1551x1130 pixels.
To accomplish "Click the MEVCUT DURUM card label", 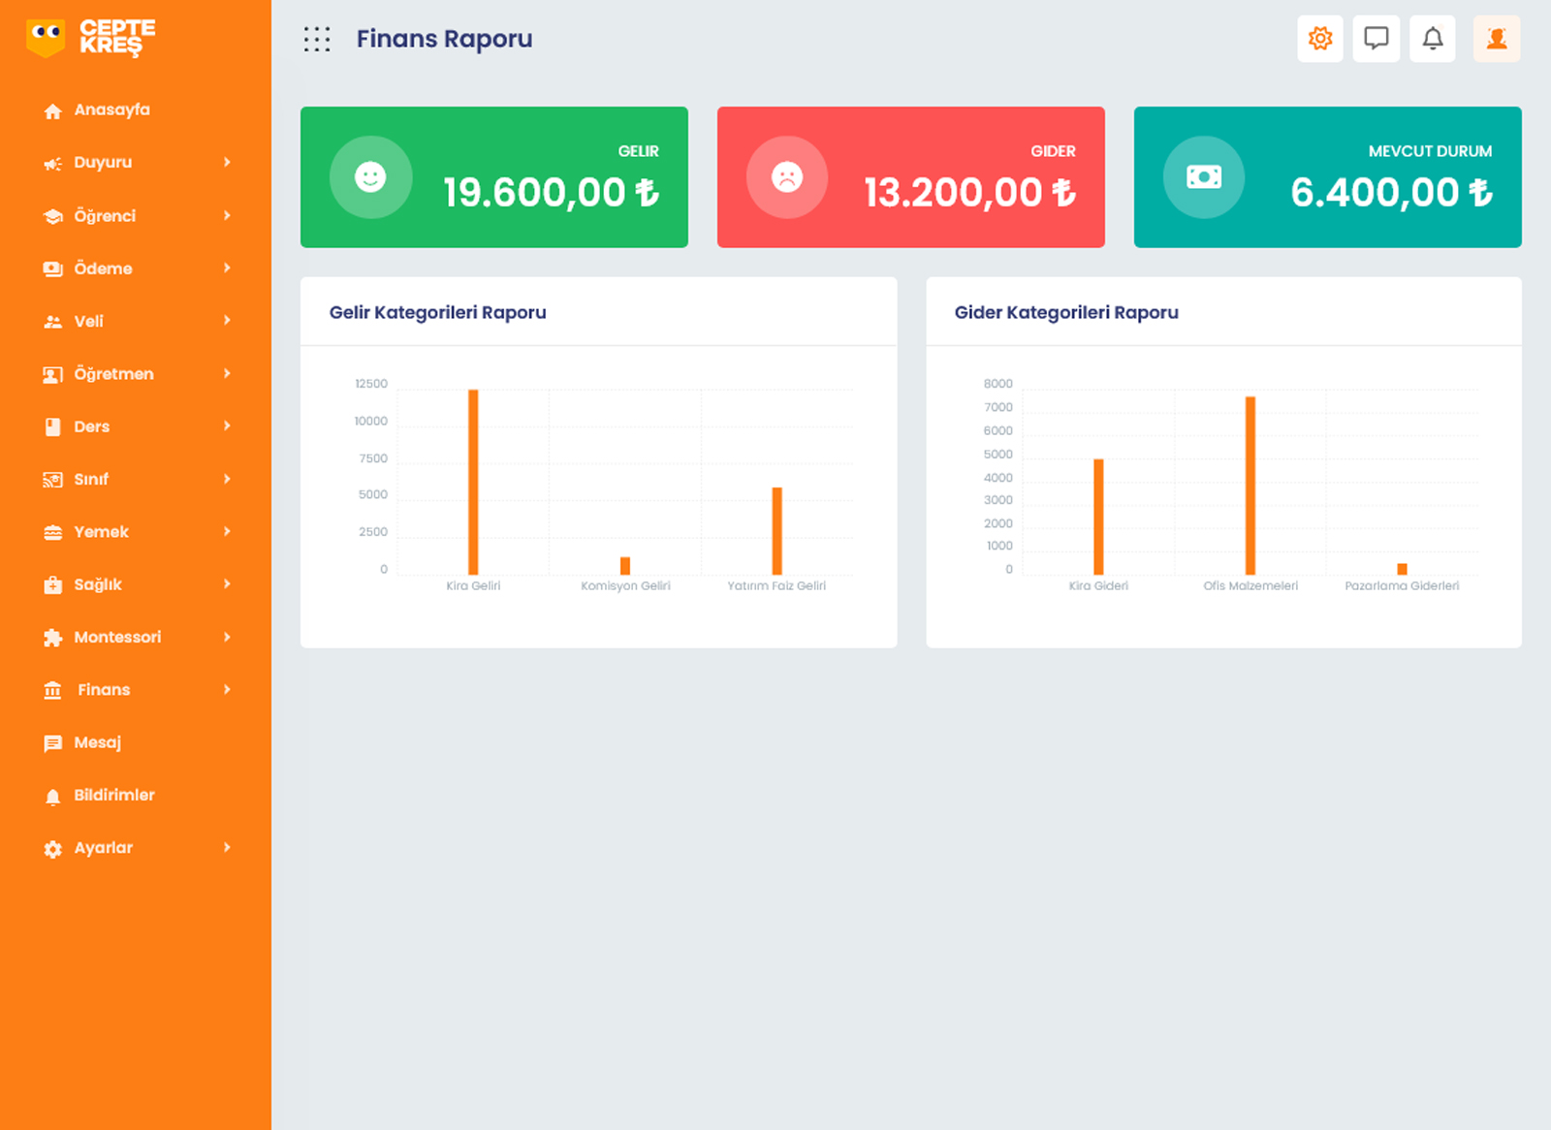I will point(1430,151).
